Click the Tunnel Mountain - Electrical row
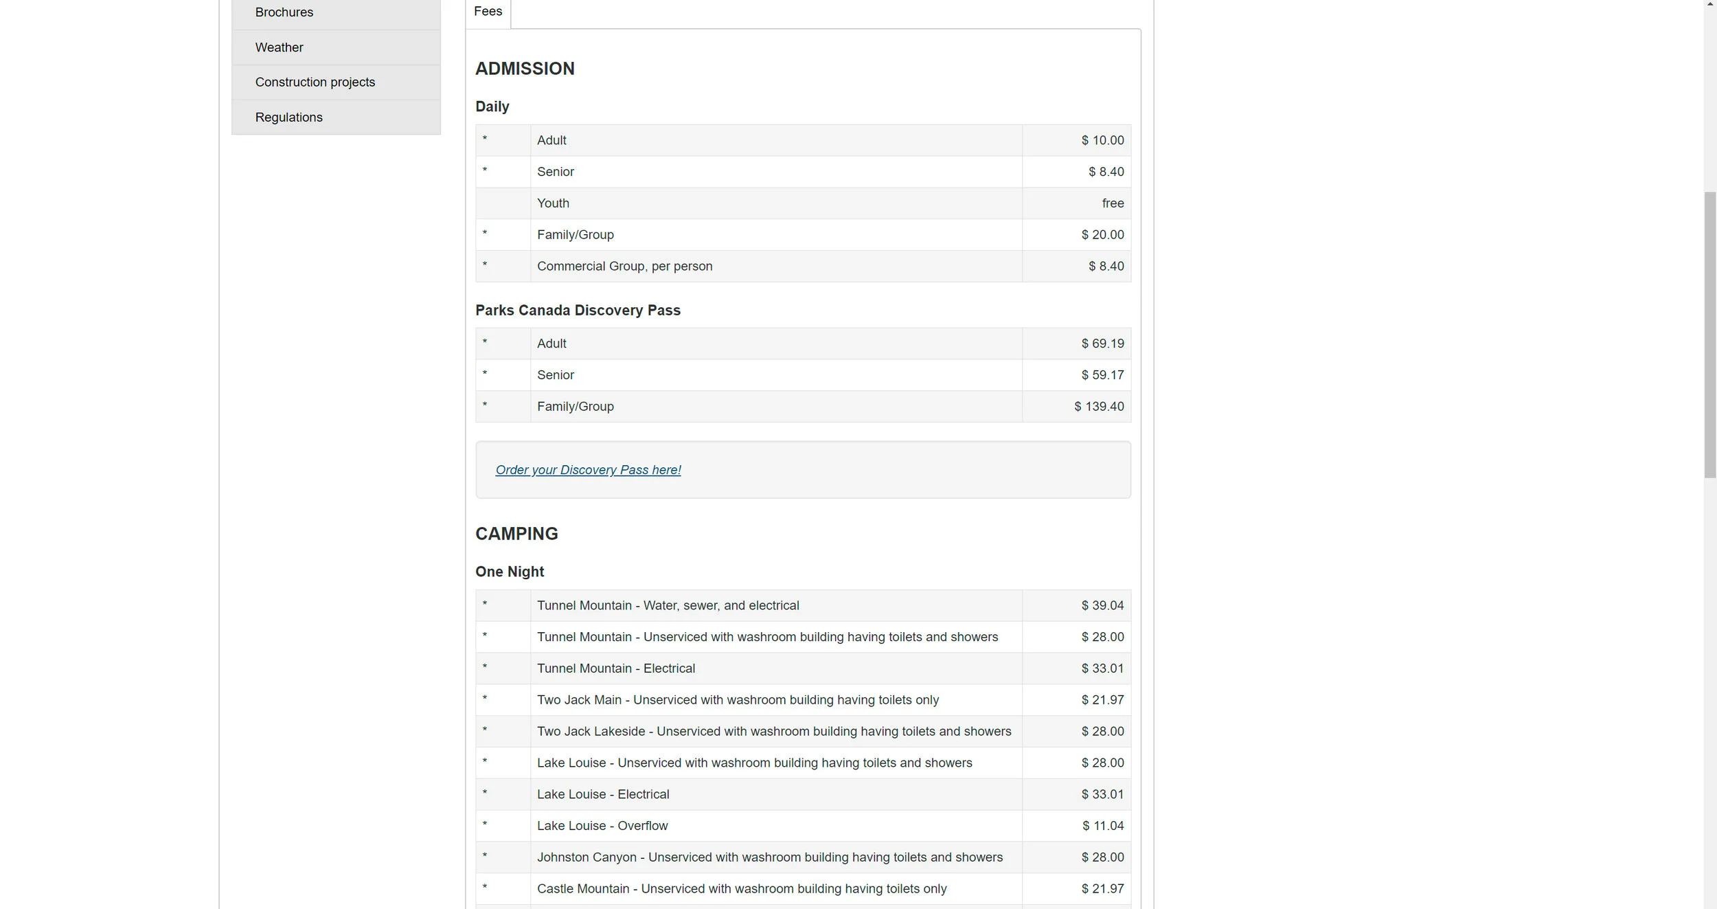 803,669
